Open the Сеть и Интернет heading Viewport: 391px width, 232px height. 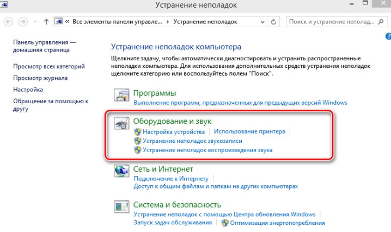(x=163, y=169)
